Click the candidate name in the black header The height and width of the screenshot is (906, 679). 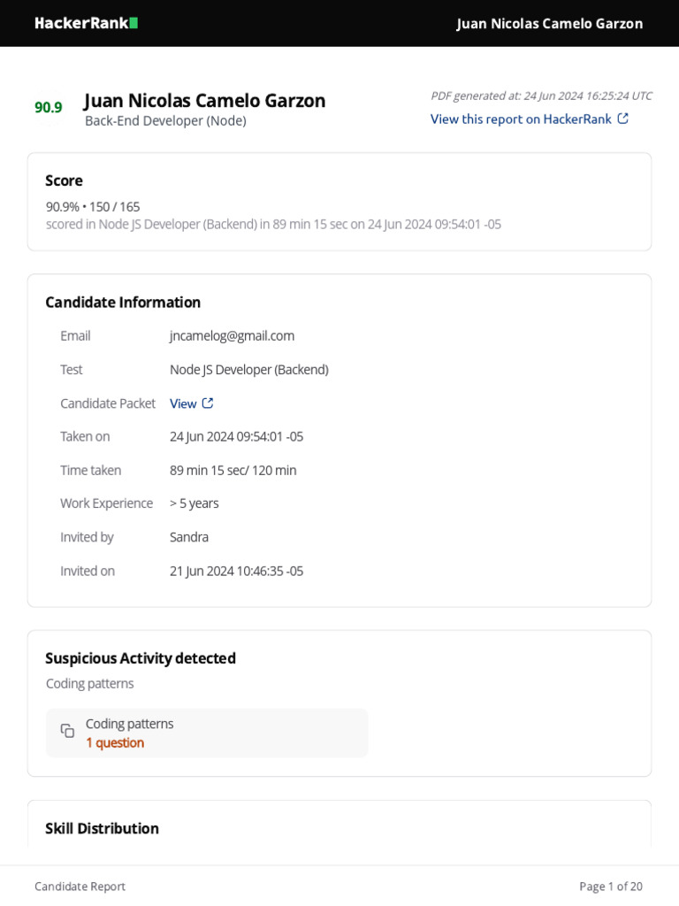coord(549,24)
